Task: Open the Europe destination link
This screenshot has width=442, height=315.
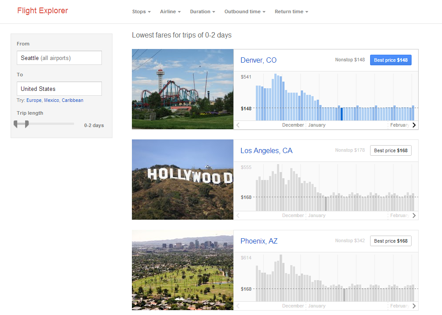Action: coord(34,100)
